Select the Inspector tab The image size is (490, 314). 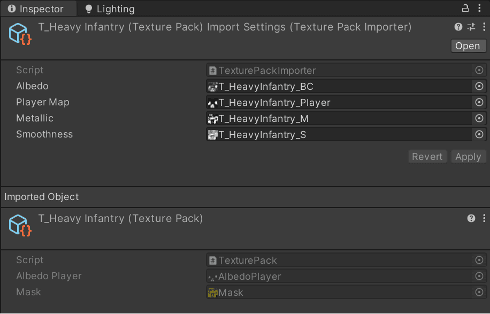(x=39, y=9)
